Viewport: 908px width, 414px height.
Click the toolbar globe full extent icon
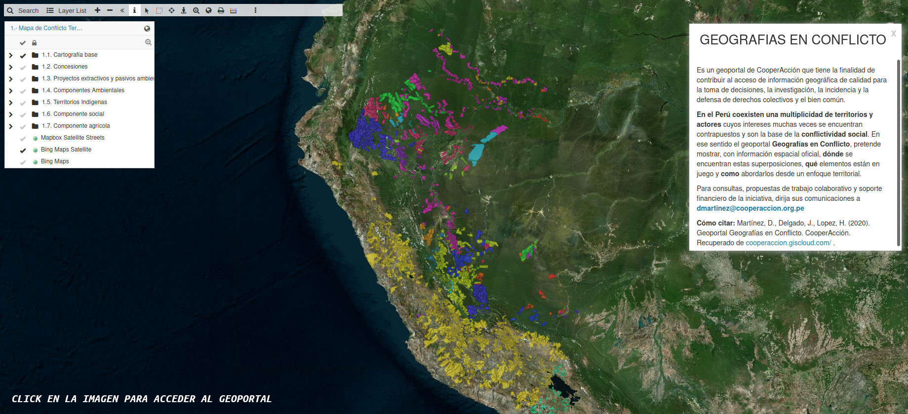point(208,10)
